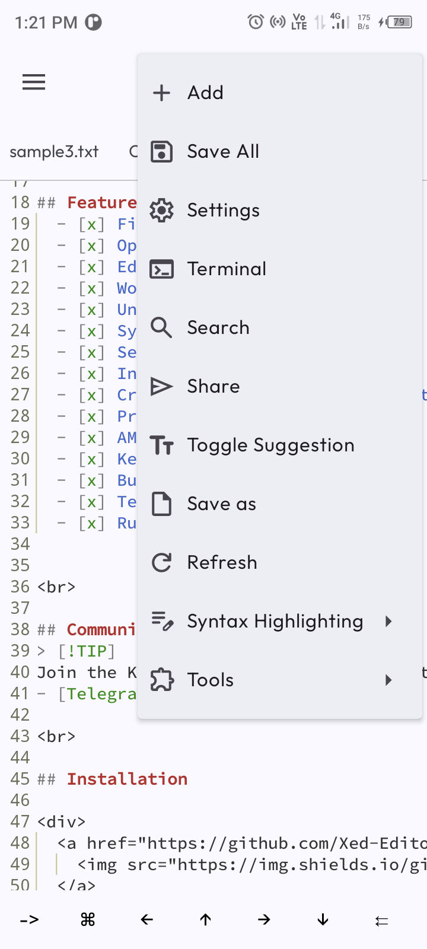The height and width of the screenshot is (949, 427).
Task: Open the hamburger navigation menu
Action: pos(34,82)
